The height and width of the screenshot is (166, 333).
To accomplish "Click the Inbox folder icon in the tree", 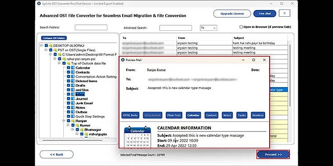I will click(73, 94).
